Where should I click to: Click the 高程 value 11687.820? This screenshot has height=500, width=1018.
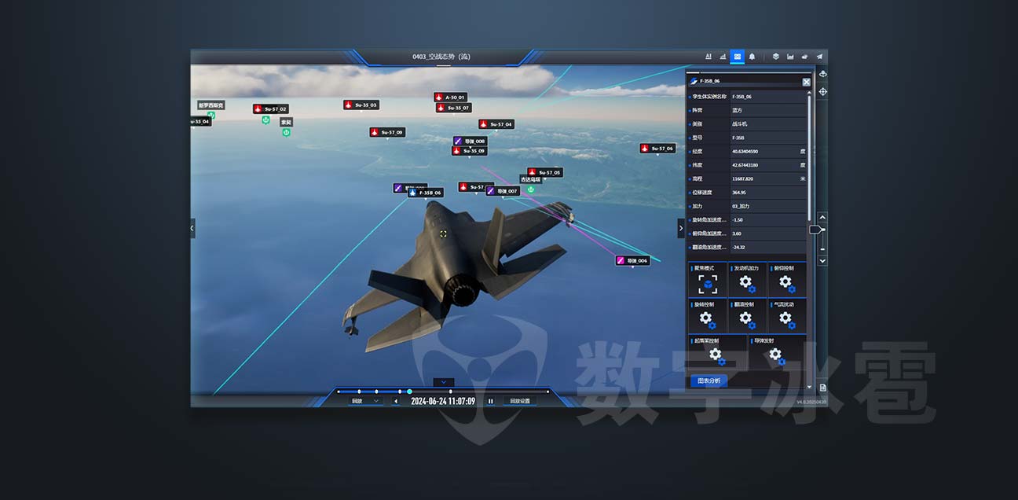coord(742,178)
